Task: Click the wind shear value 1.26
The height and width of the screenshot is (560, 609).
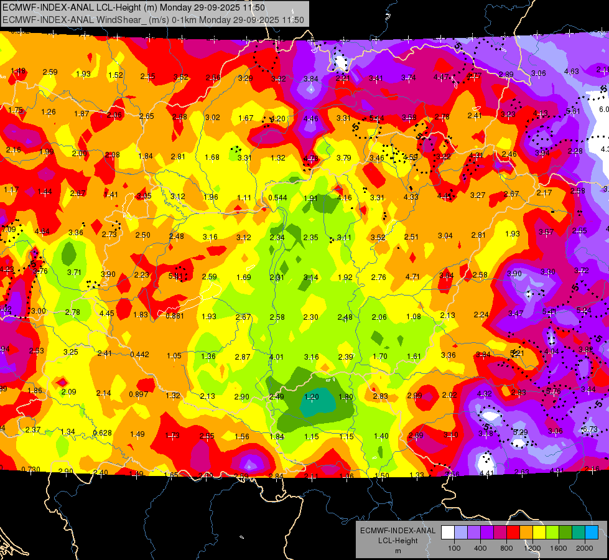Action: pos(49,112)
